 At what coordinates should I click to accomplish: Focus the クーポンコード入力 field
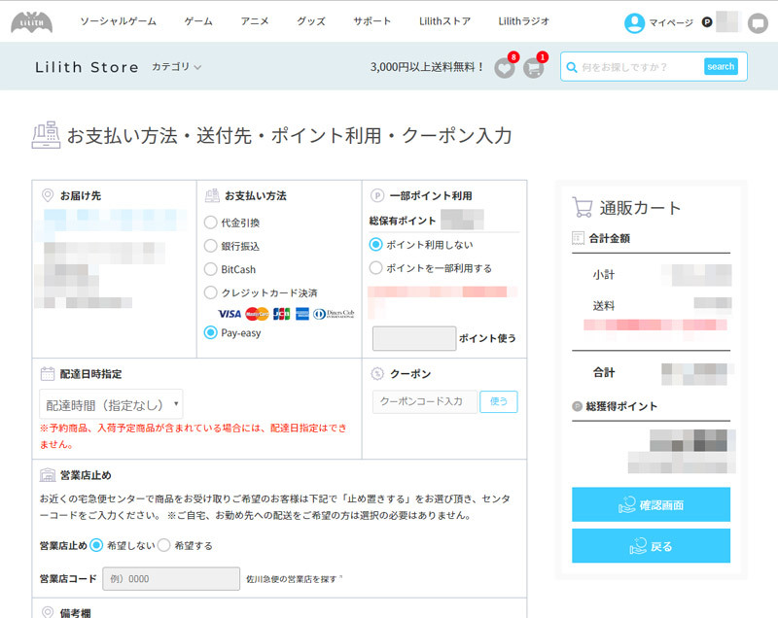[425, 401]
